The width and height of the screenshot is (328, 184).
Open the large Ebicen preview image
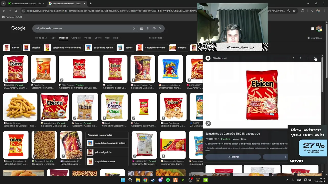pos(262,95)
